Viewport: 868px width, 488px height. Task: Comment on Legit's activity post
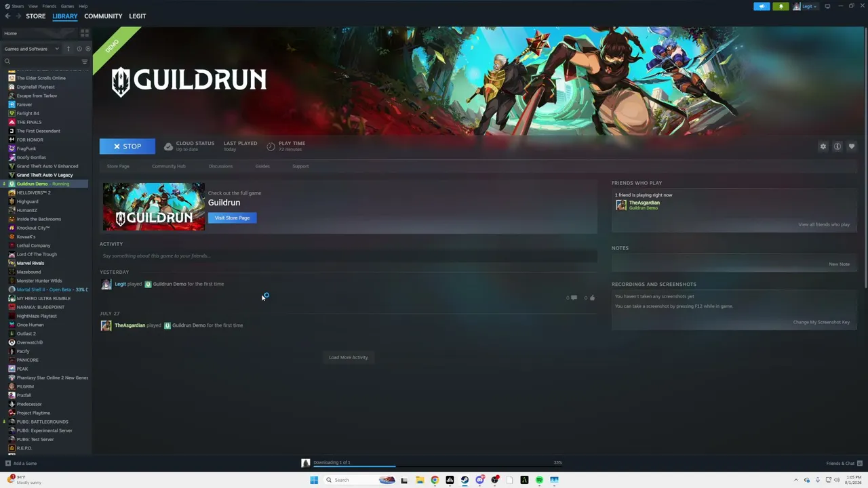click(x=574, y=298)
